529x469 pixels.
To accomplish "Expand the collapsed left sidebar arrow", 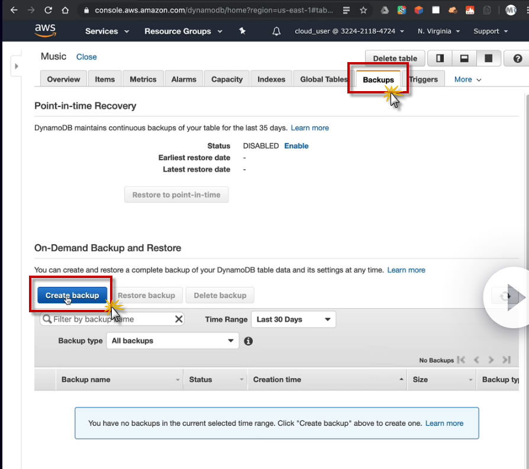I will coord(17,66).
